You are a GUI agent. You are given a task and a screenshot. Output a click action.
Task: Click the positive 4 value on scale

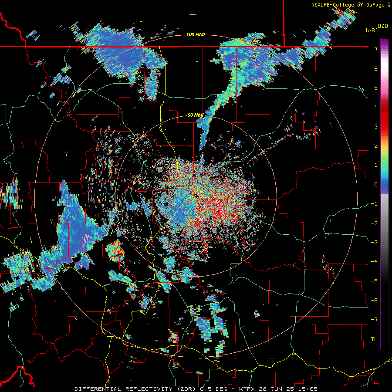(x=376, y=107)
